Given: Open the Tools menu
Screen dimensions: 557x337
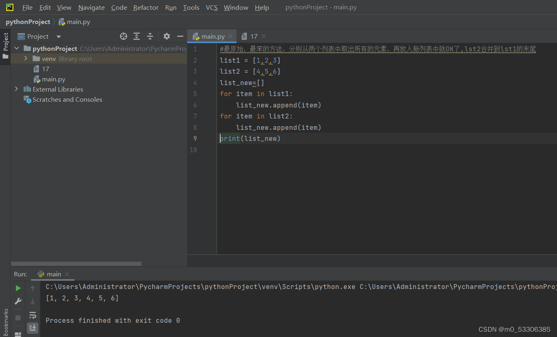Looking at the screenshot, I should [191, 7].
